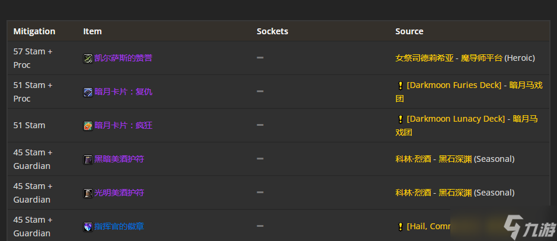This screenshot has height=241, width=557.
Task: Click the 暗月卡片：疯狂 card icon
Action: 88,126
